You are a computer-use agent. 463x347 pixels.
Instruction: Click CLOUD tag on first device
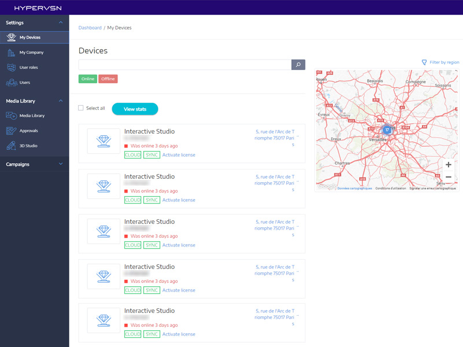[x=133, y=155]
